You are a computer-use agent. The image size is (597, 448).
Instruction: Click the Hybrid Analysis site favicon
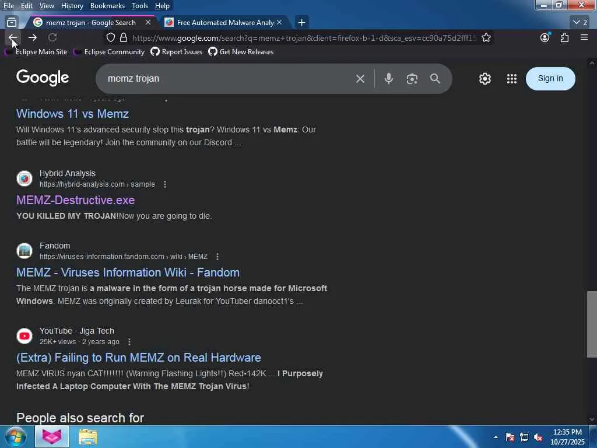24,178
